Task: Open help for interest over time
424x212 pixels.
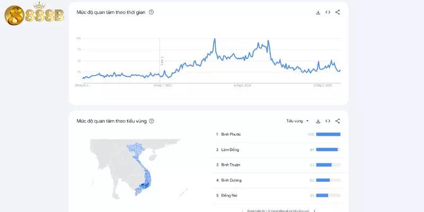Action: [x=152, y=12]
